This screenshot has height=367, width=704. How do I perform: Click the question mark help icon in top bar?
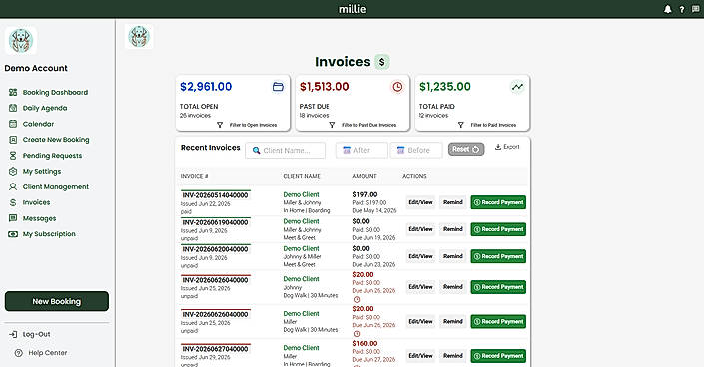click(682, 9)
